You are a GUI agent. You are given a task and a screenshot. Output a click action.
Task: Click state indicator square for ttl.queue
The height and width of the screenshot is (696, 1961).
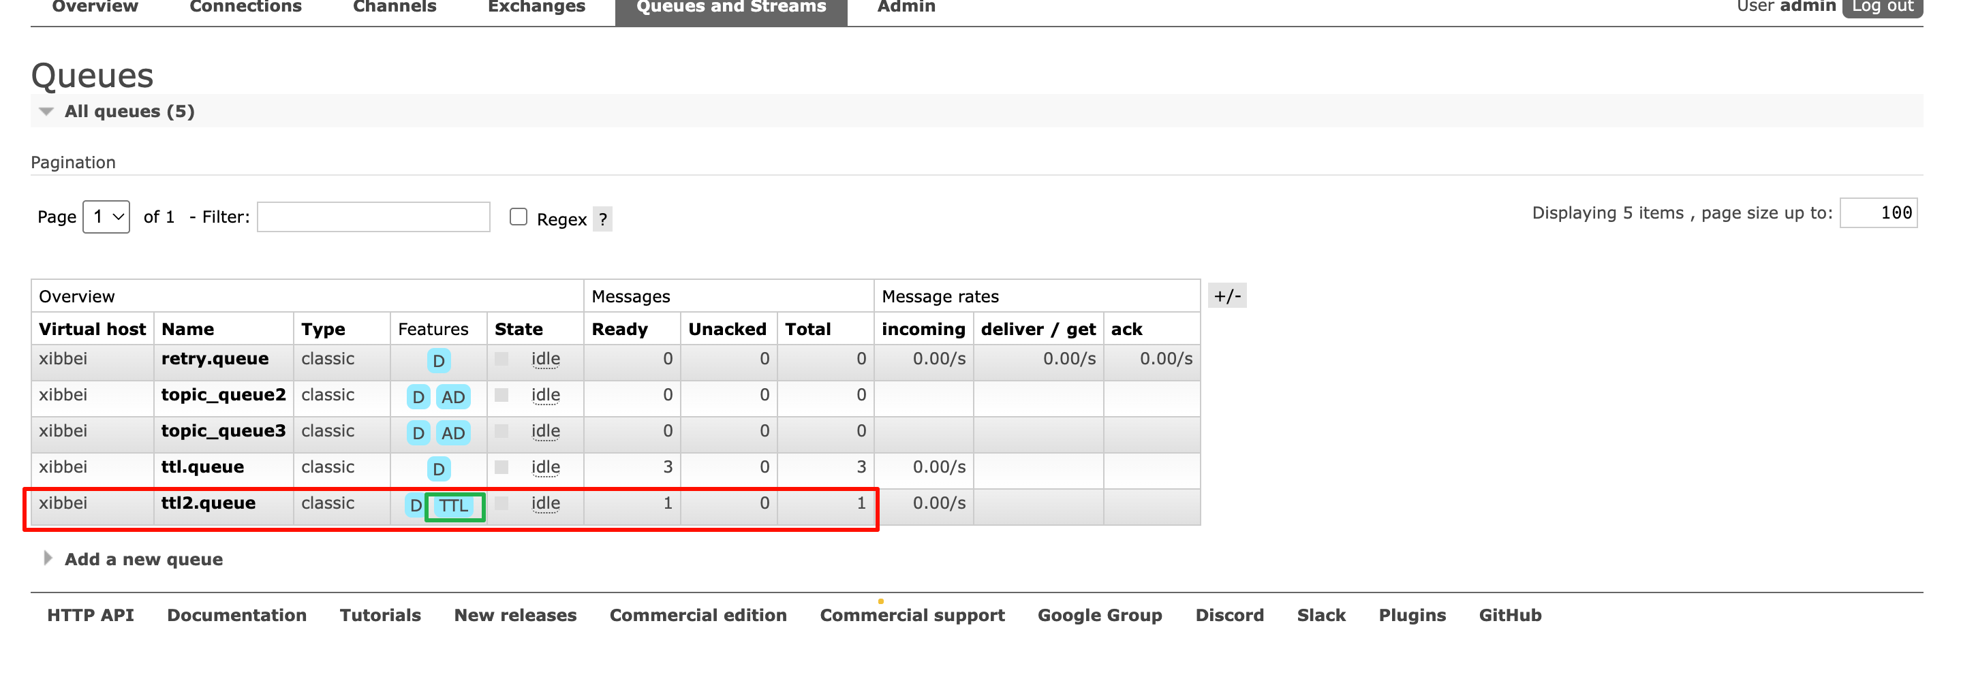click(x=501, y=467)
